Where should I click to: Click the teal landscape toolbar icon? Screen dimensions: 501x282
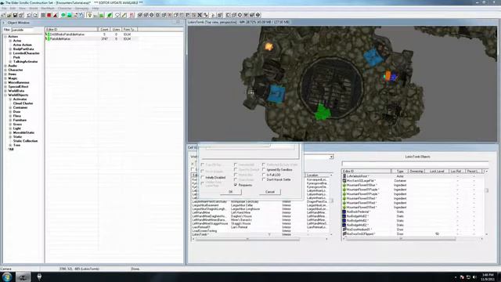point(70,15)
